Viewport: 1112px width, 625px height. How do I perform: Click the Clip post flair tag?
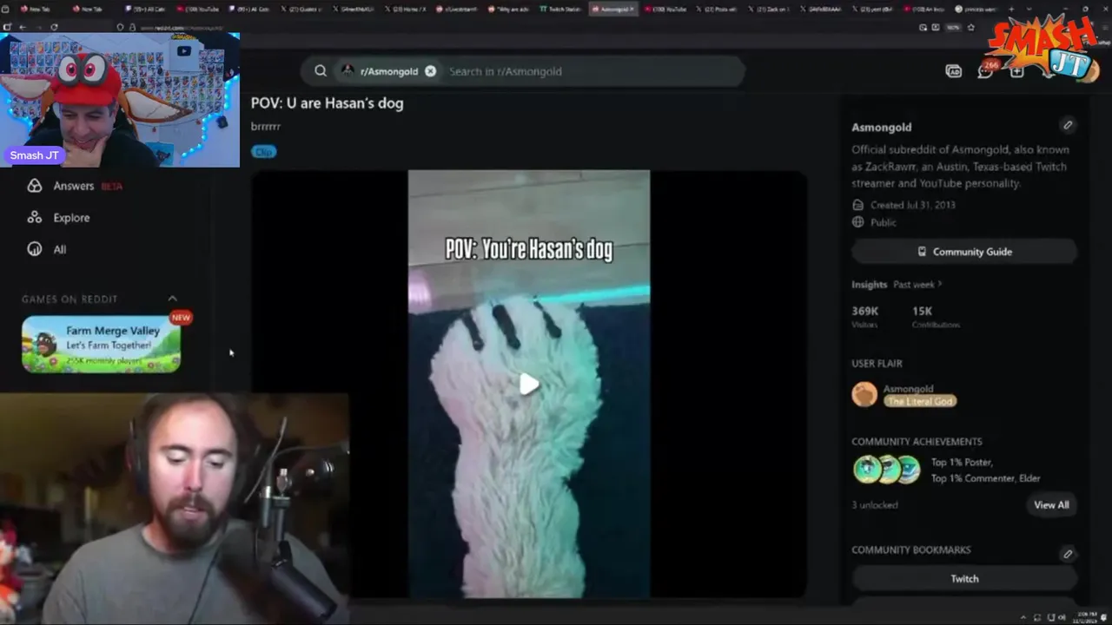tap(263, 152)
